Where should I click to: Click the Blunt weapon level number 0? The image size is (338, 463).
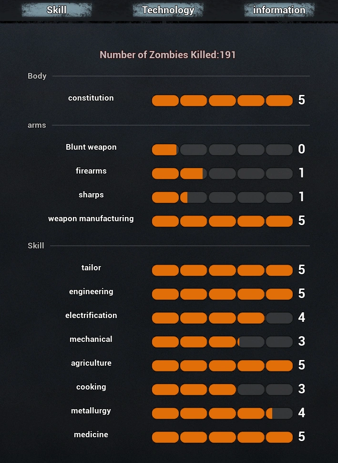(301, 149)
